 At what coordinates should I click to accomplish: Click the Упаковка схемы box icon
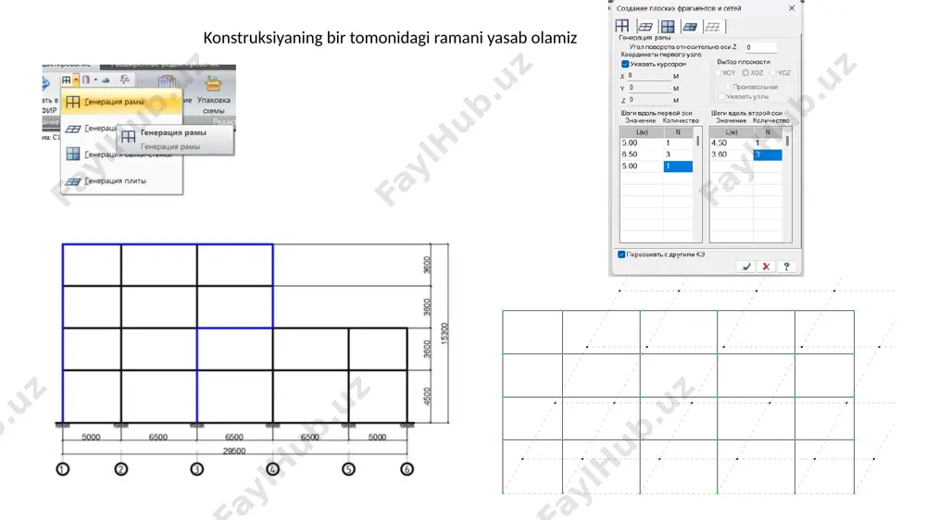click(x=213, y=84)
